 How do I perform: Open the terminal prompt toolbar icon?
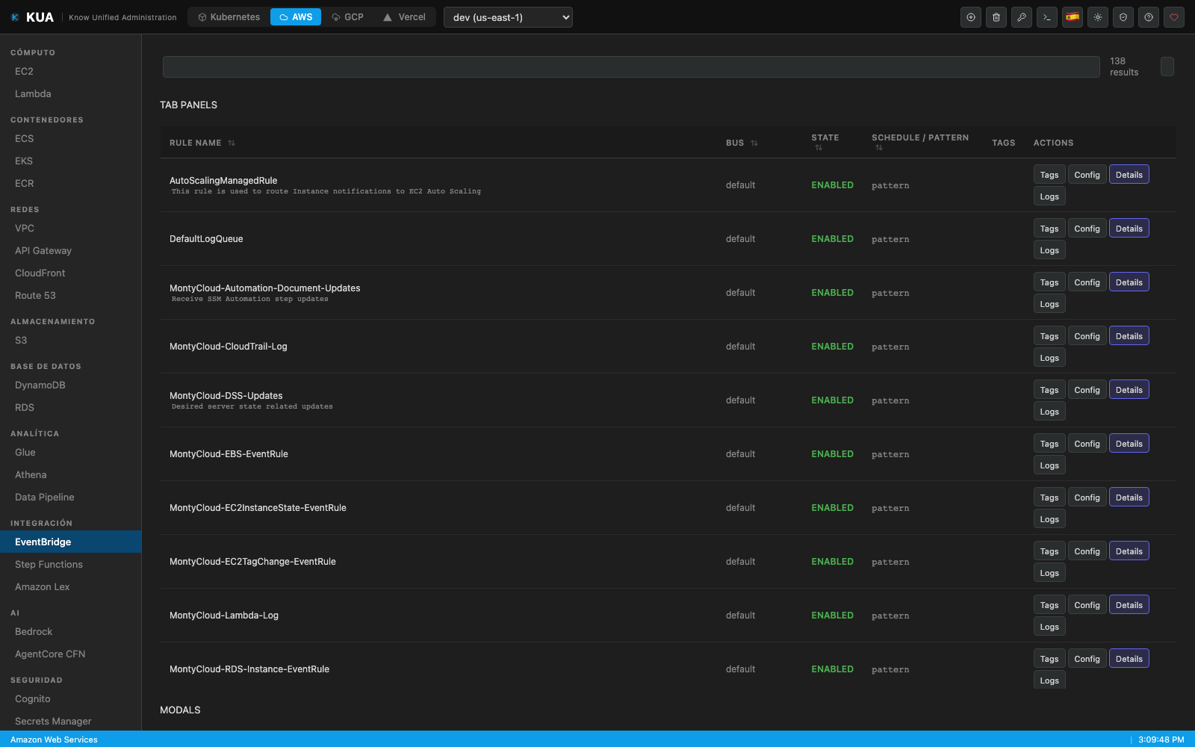click(1047, 17)
